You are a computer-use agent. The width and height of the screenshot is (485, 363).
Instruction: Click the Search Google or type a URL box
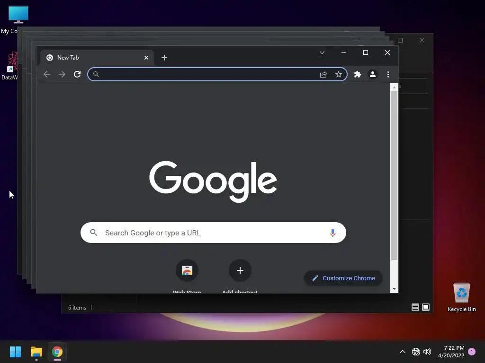click(213, 233)
